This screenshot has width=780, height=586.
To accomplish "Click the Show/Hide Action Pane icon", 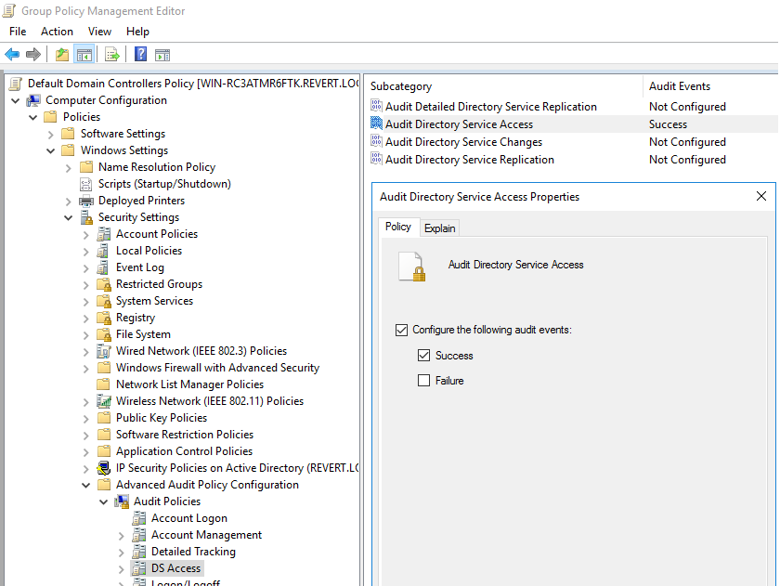I will (162, 55).
